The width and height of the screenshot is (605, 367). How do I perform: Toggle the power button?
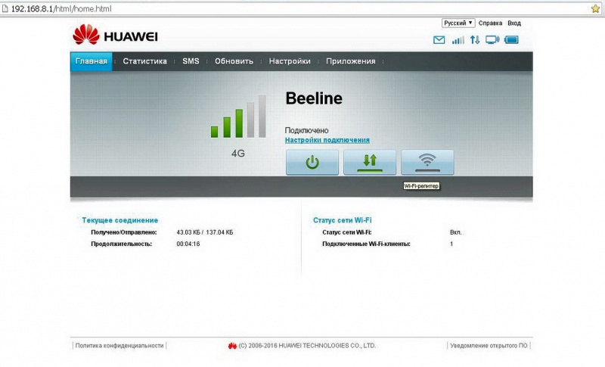(312, 163)
